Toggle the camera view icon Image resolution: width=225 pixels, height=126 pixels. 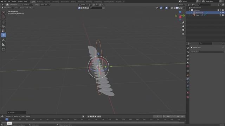(x=183, y=30)
